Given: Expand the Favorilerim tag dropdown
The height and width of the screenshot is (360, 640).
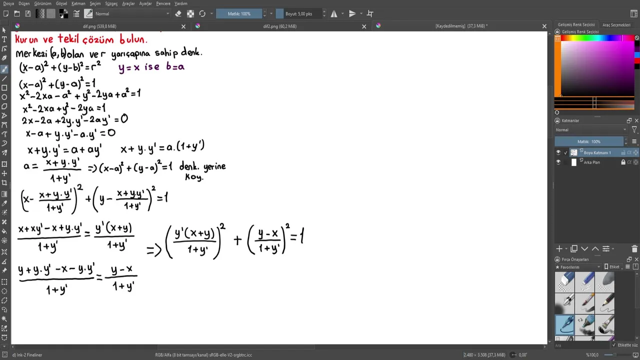Looking at the screenshot, I should pyautogui.click(x=578, y=267).
